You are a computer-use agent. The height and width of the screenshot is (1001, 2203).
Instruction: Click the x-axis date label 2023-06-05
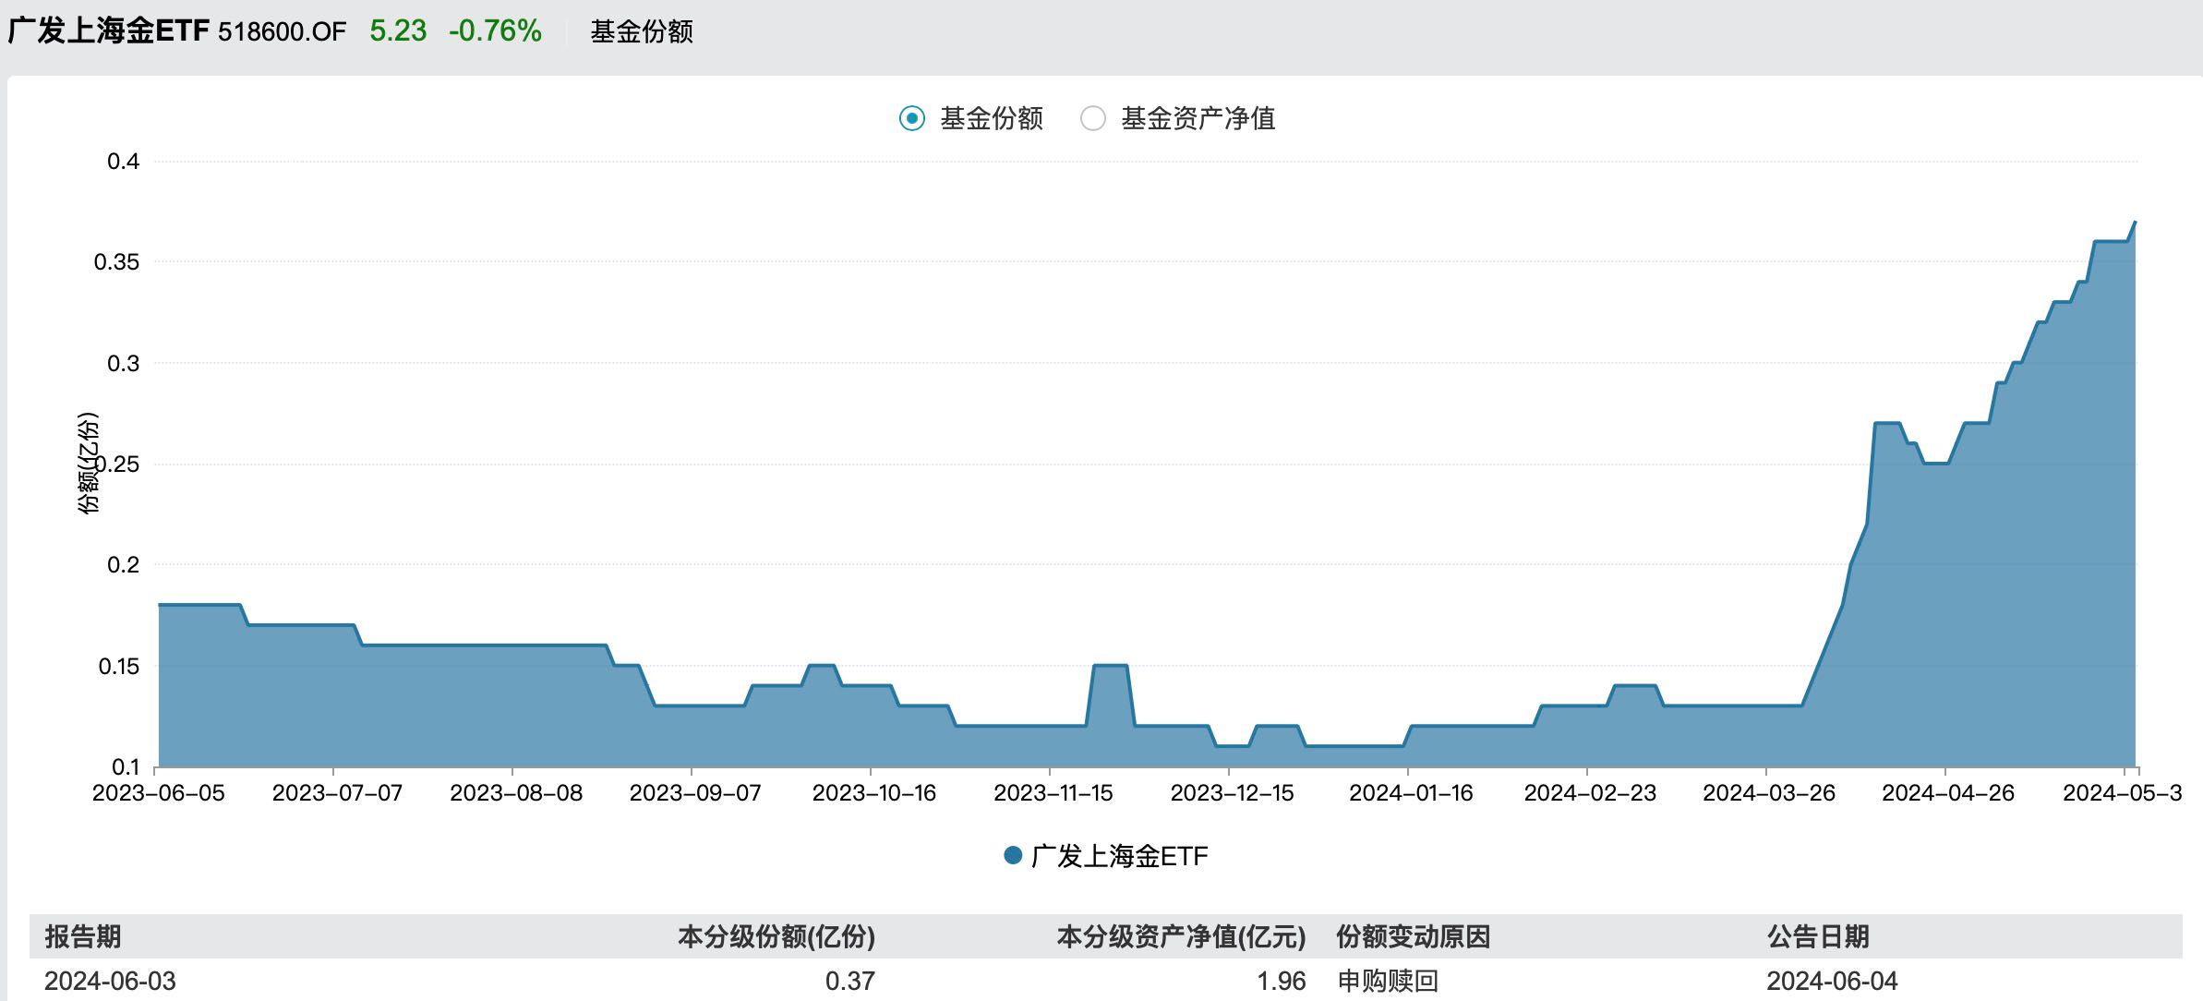[x=159, y=793]
